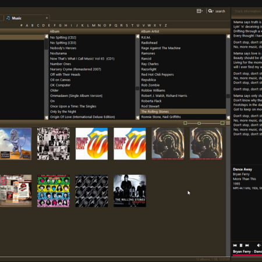
Task: Switch to the Music tab
Action: [x=27, y=18]
